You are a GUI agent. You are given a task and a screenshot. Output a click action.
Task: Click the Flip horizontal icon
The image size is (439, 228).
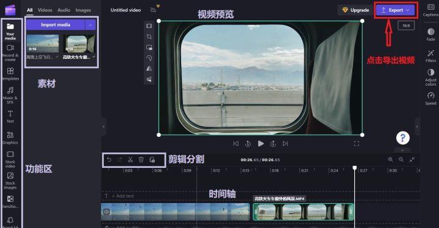(x=149, y=69)
